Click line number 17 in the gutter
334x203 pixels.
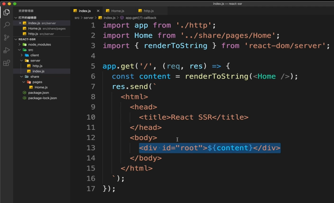91,189
